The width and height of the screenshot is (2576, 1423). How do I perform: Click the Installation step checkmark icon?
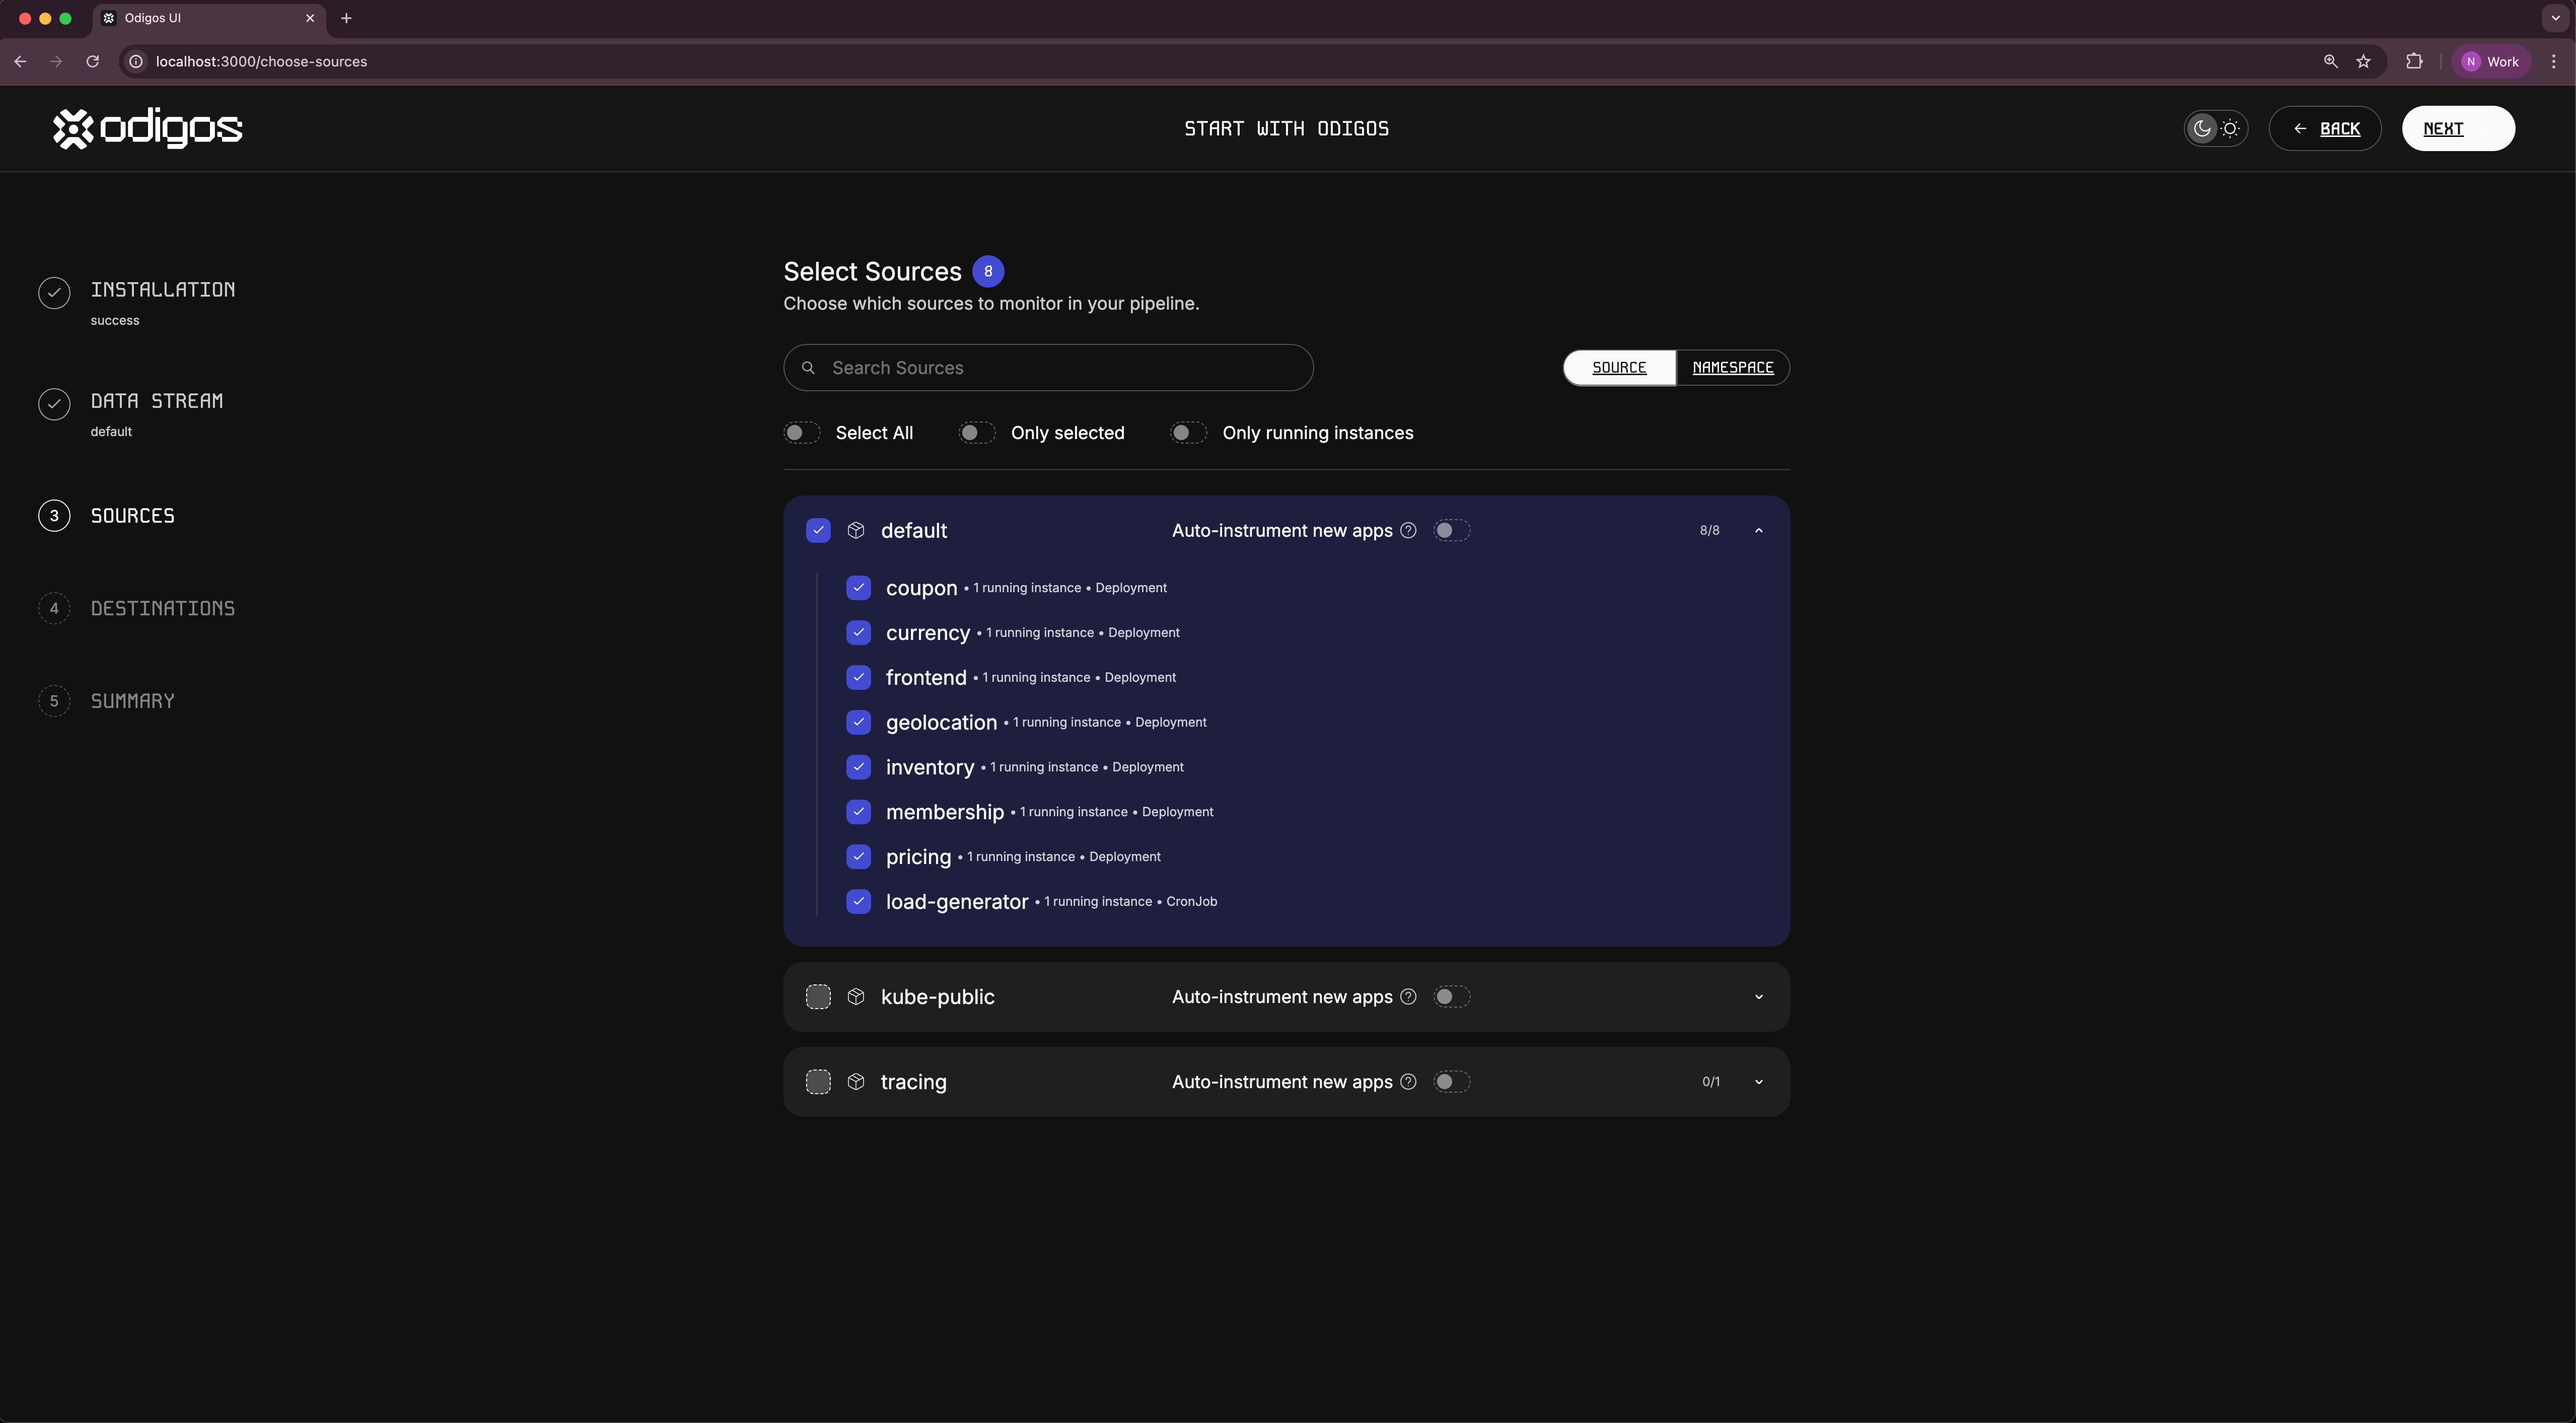(54, 292)
